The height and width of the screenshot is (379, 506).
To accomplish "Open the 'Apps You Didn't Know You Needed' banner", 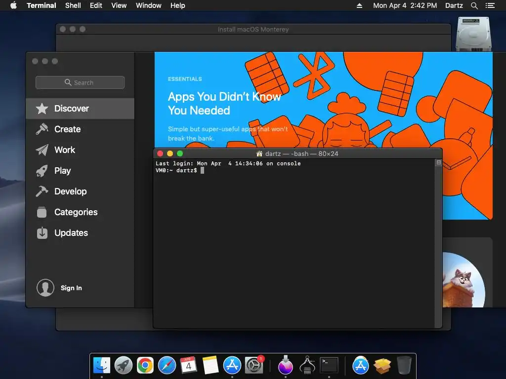I will click(323, 100).
